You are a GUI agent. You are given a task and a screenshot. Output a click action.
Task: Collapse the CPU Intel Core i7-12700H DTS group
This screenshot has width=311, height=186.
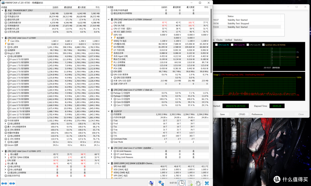coord(2,151)
